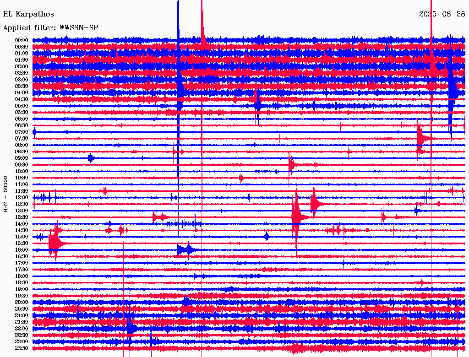This screenshot has width=469, height=357.
Task: Click the 05:30 time label
Action: pos(22,112)
